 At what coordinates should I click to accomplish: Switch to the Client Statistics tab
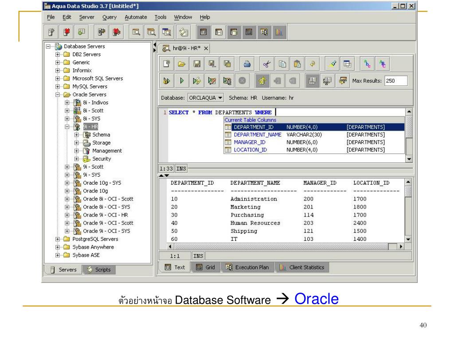tap(301, 267)
